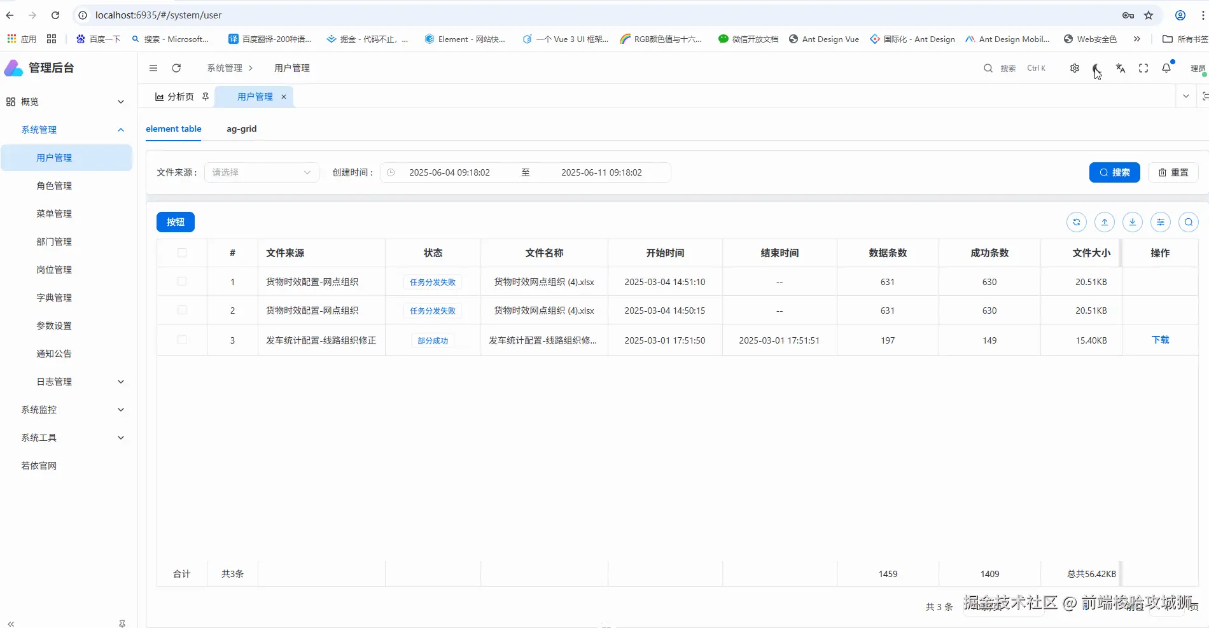Click the clock icon in date range field
Screen dimensions: 1209x628
[391, 172]
